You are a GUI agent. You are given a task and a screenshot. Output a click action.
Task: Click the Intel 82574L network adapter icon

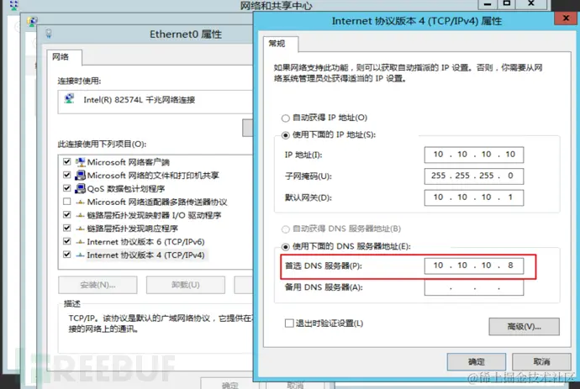click(x=69, y=99)
